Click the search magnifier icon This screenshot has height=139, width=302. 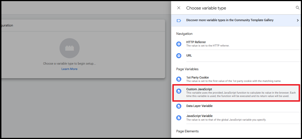tap(298, 8)
